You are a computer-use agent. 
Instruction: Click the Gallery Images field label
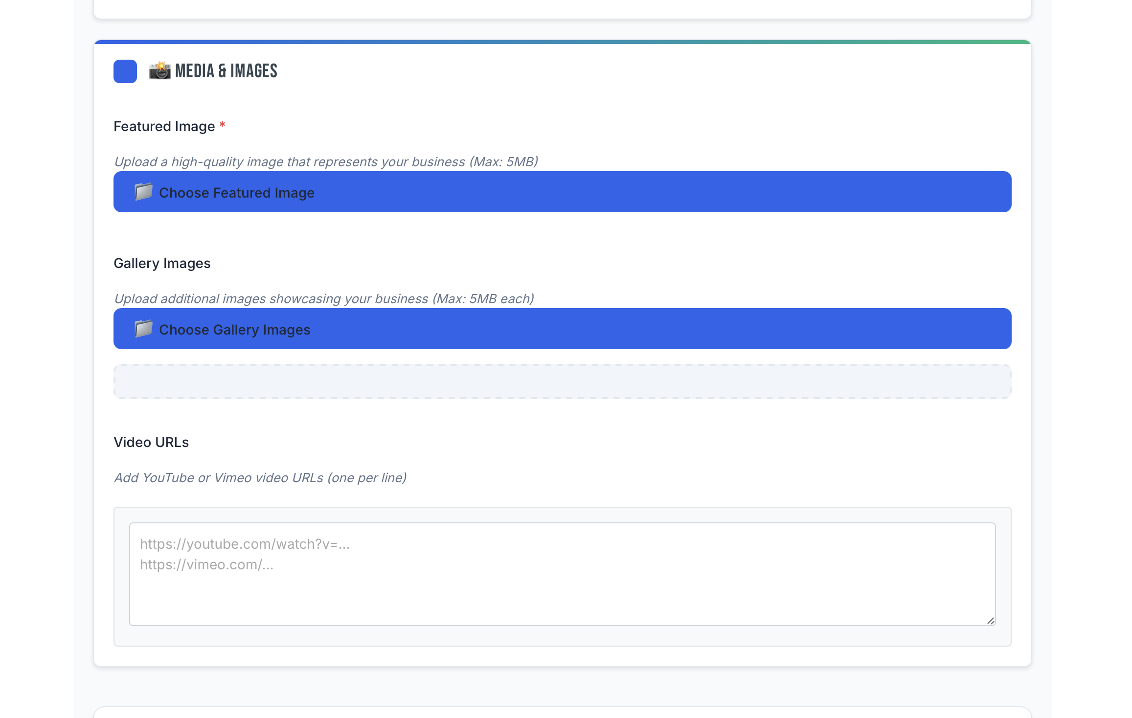pyautogui.click(x=162, y=263)
